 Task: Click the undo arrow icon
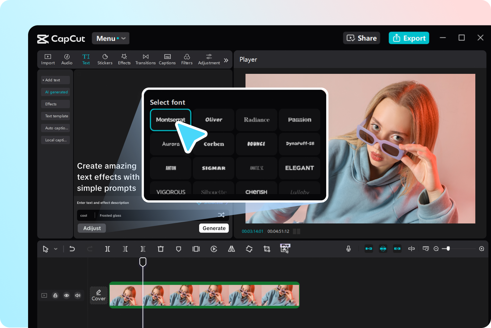pyautogui.click(x=72, y=249)
